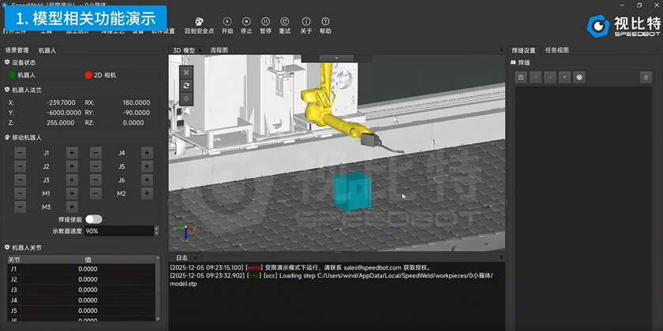Close the 日志 tab

click(196, 258)
